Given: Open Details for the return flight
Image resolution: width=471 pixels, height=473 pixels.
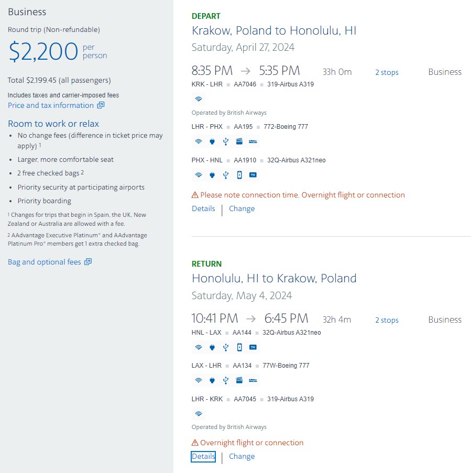Looking at the screenshot, I should pyautogui.click(x=203, y=456).
